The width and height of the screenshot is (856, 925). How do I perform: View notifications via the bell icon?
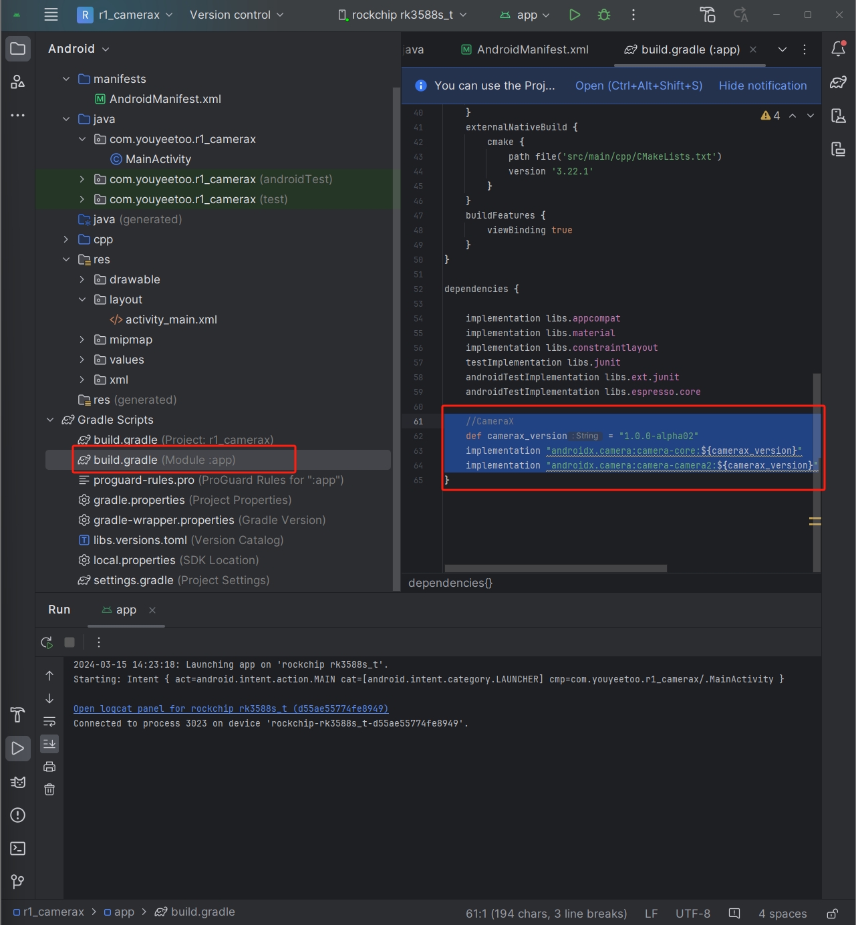tap(837, 49)
